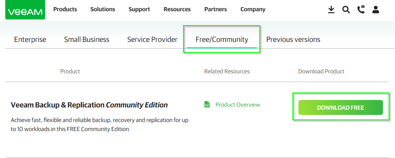Open the Resources menu
Screen dimensions: 395x158
point(177,9)
